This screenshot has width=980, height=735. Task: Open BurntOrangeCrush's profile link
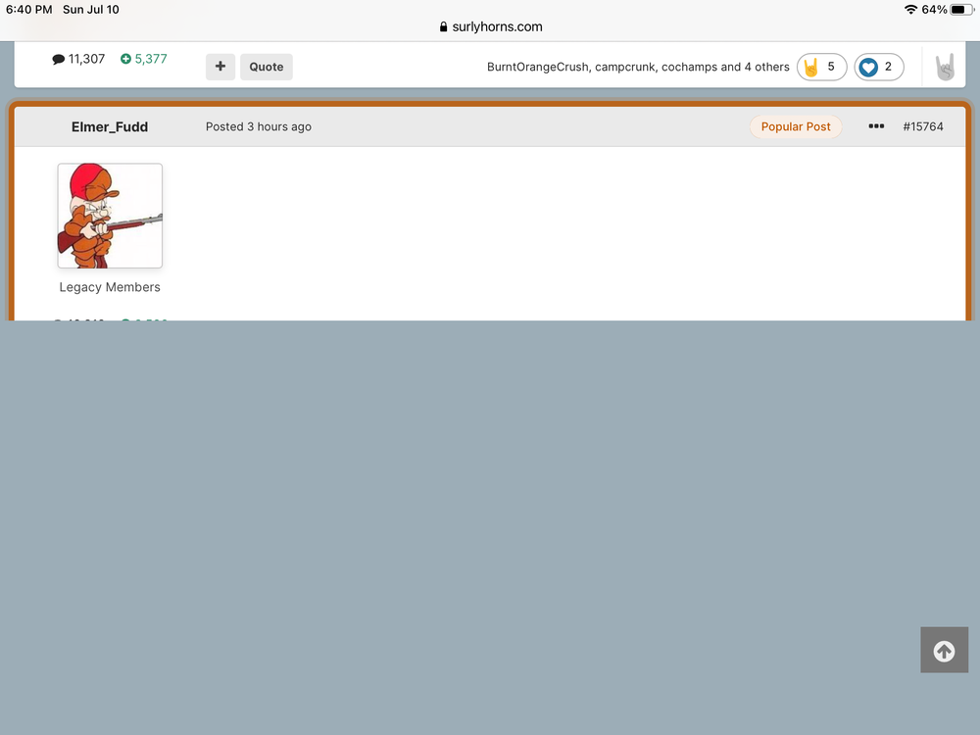538,67
